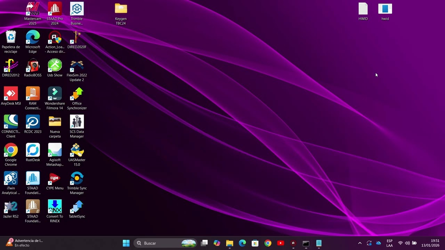Open the Wi-Fi network tray icon
Viewport: 445px width, 250px height.
pyautogui.click(x=400, y=243)
